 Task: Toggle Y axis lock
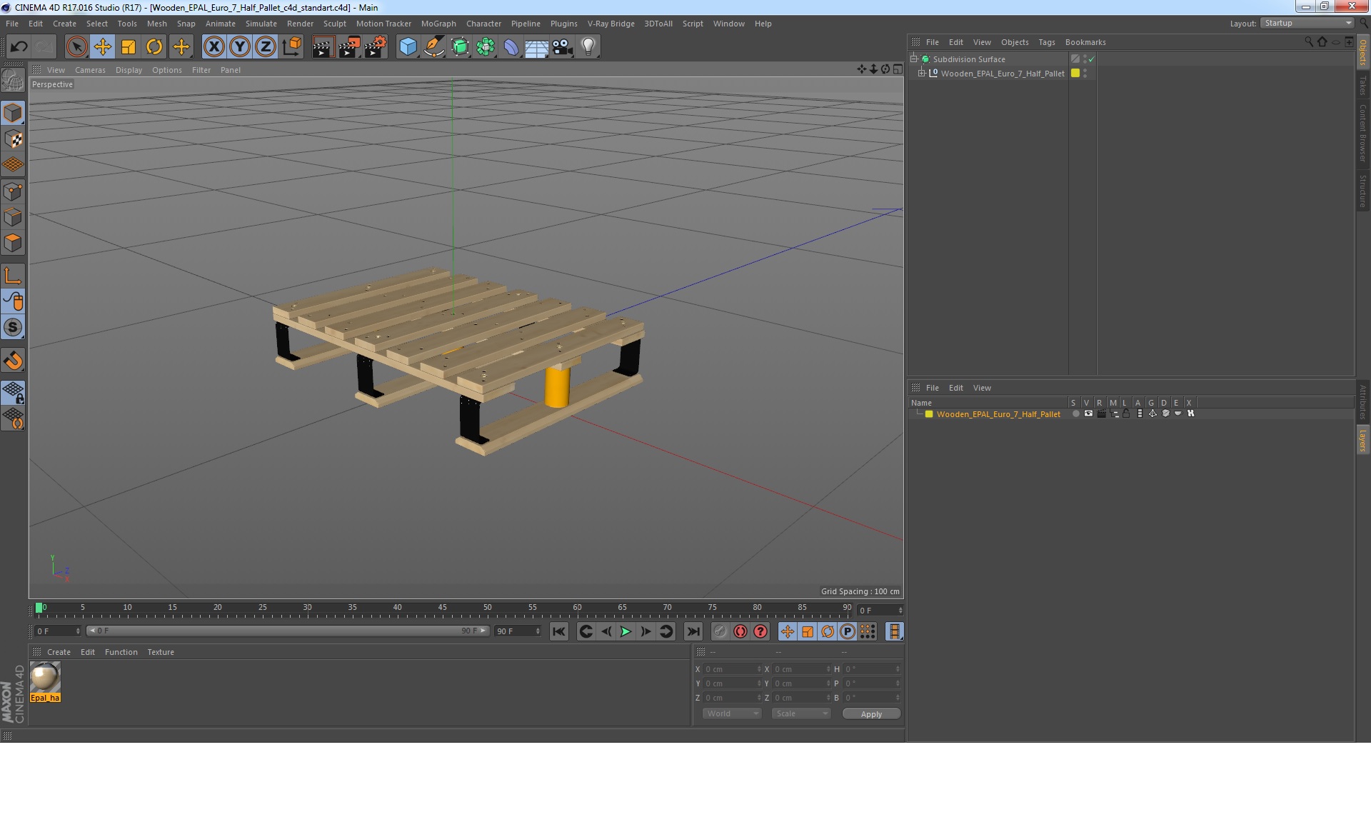pyautogui.click(x=240, y=47)
